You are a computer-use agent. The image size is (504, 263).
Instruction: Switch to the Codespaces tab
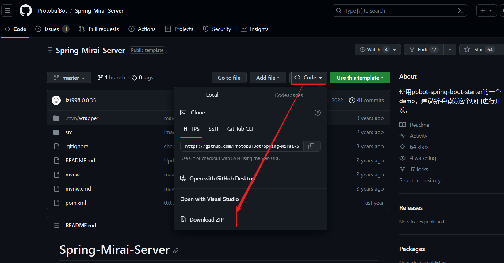[288, 95]
